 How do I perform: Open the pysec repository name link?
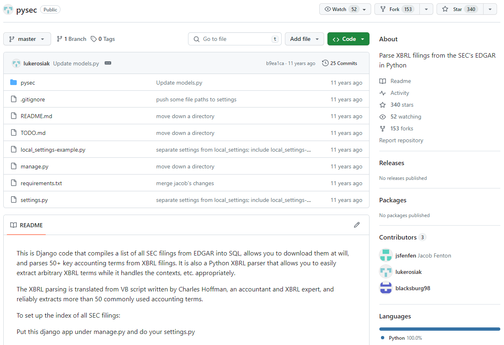click(27, 10)
